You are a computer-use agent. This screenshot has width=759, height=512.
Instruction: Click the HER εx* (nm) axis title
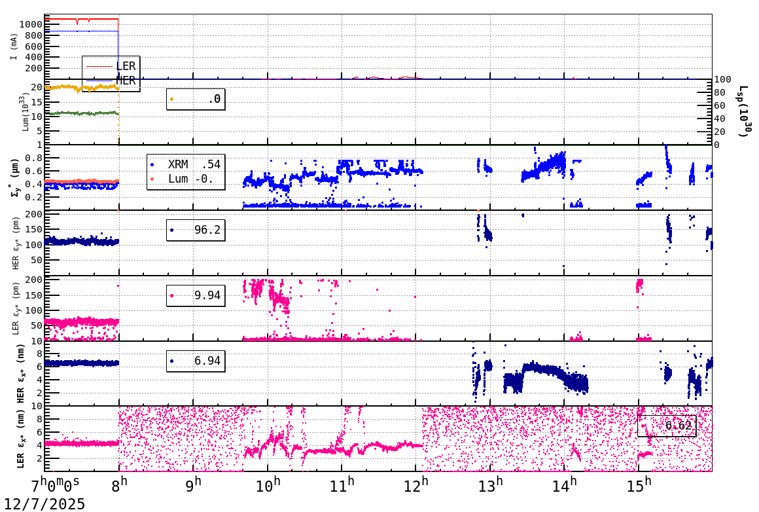pos(20,373)
